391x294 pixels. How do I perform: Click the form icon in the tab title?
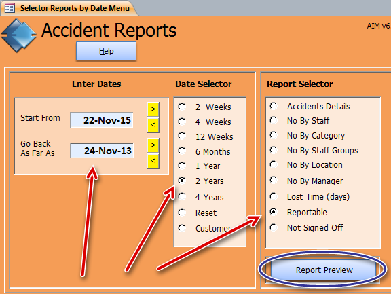coord(10,8)
